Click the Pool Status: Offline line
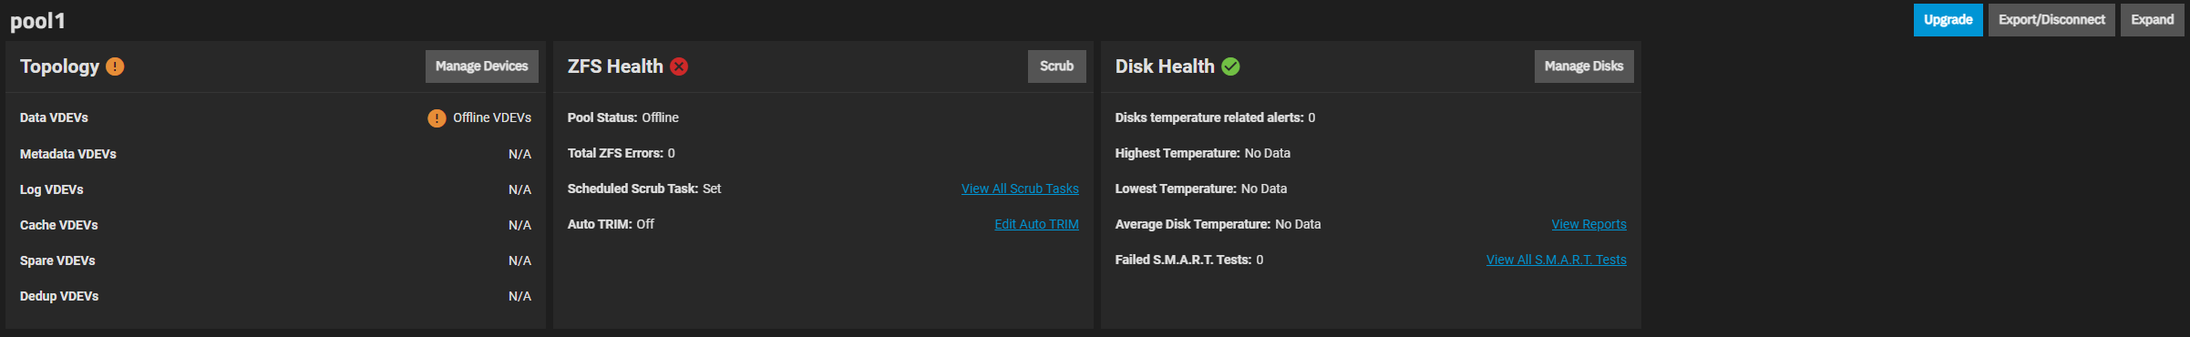 (x=622, y=117)
